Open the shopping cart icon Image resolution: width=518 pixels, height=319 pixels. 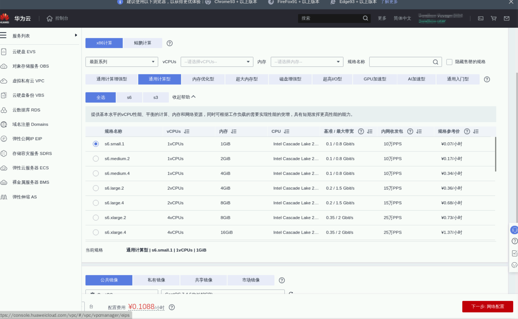point(494,18)
